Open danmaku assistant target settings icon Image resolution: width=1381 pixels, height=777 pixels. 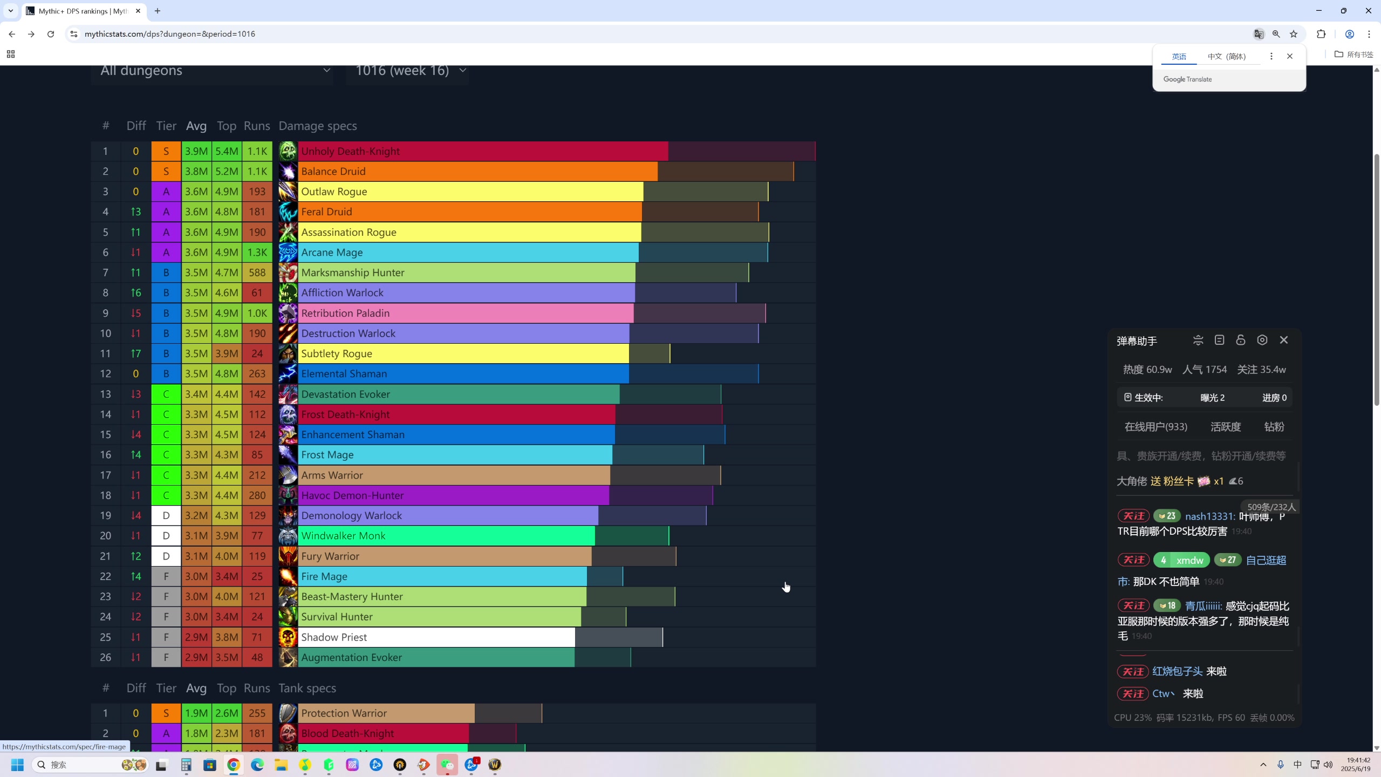click(x=1262, y=340)
